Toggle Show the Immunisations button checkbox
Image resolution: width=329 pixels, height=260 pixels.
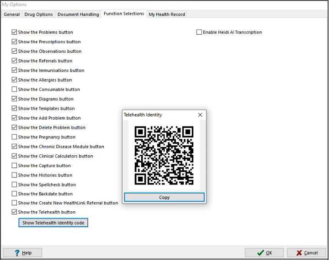(x=14, y=70)
